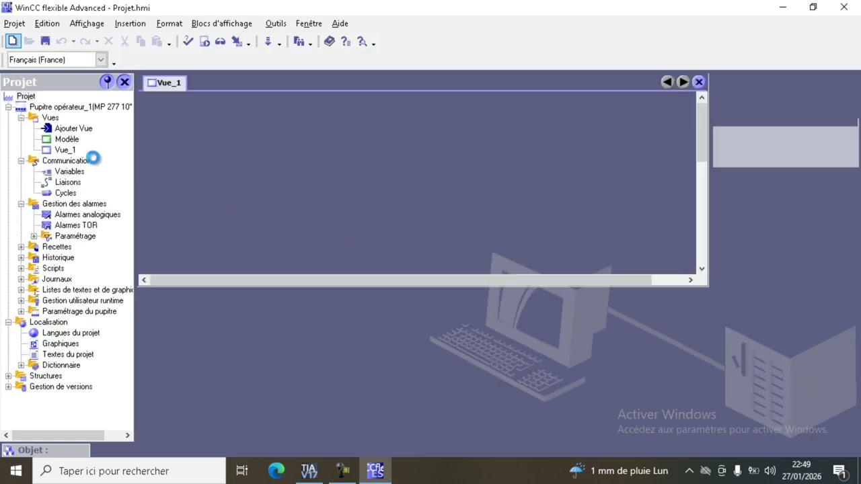Pin the Projet panel
This screenshot has height=484, width=861.
(x=106, y=82)
